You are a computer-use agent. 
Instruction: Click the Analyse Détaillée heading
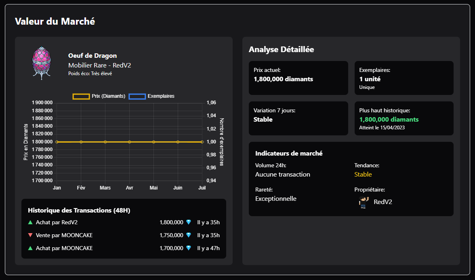click(282, 49)
